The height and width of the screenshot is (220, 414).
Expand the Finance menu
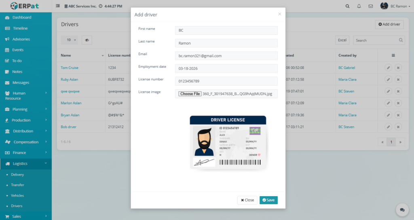[25, 153]
